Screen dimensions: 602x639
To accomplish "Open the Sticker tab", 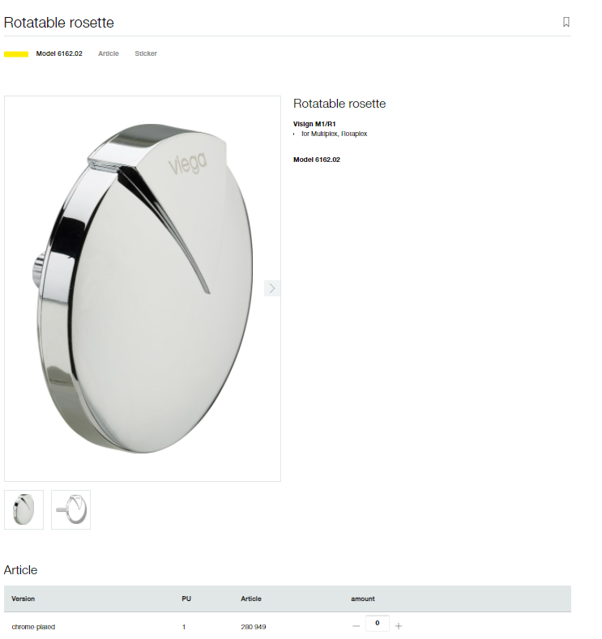I will (146, 53).
